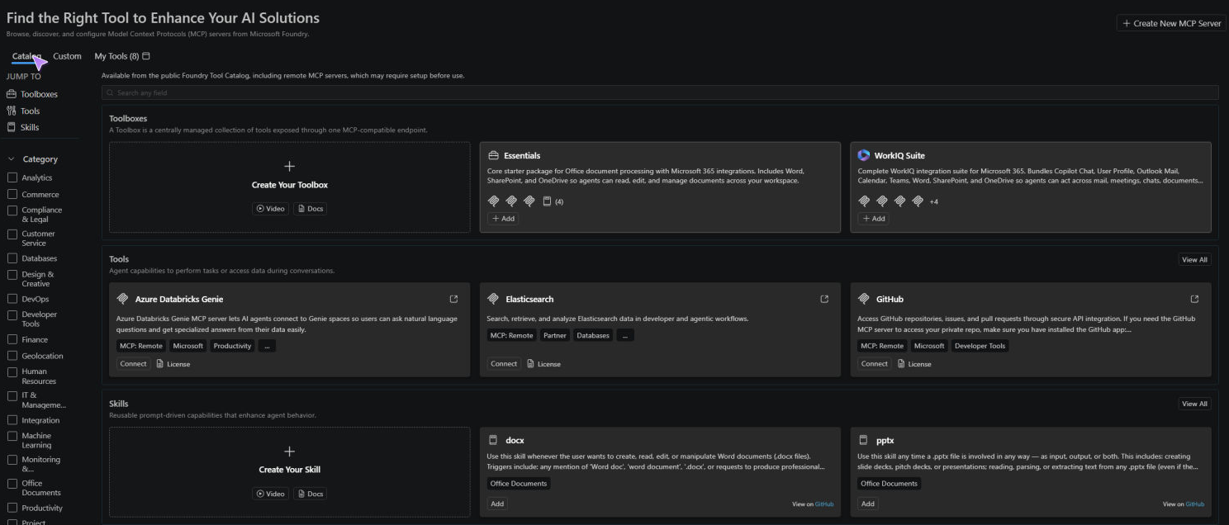This screenshot has height=525, width=1229.
Task: Open external link icon on Azure Databricks Genie card
Action: [453, 299]
